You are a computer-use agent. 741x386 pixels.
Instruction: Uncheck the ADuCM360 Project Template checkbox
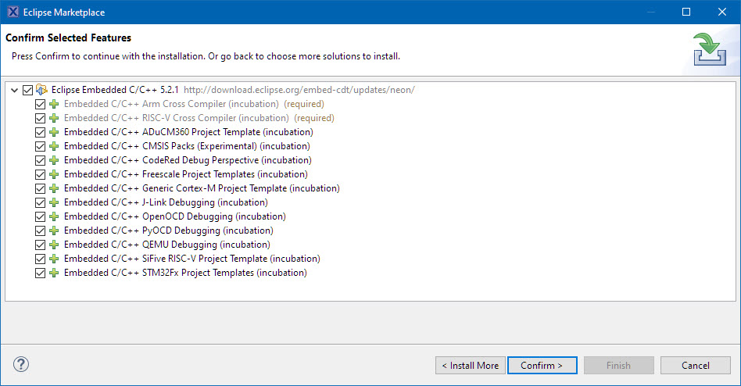(41, 132)
